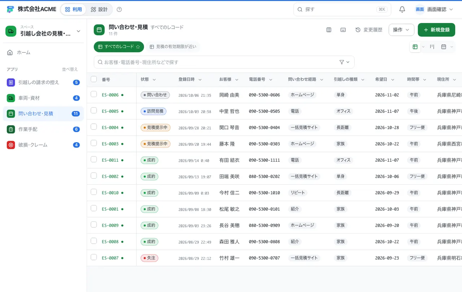Open 引越しの請求の控え app in sidebar

click(x=43, y=82)
